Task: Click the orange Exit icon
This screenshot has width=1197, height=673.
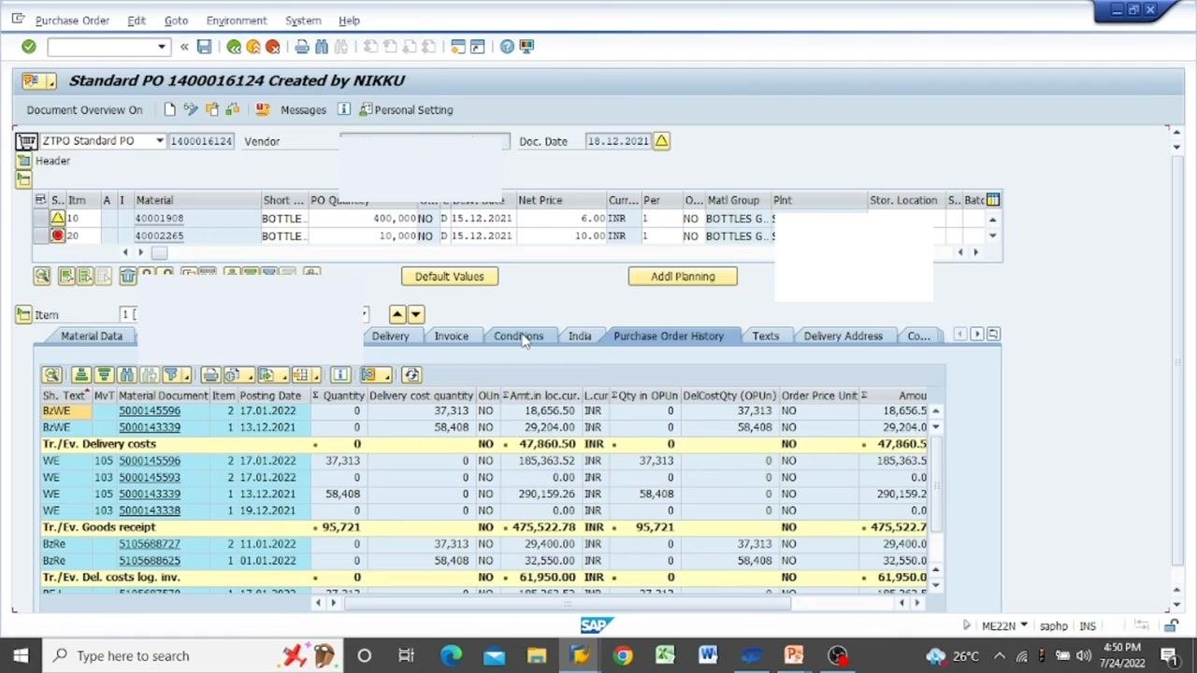Action: [253, 47]
